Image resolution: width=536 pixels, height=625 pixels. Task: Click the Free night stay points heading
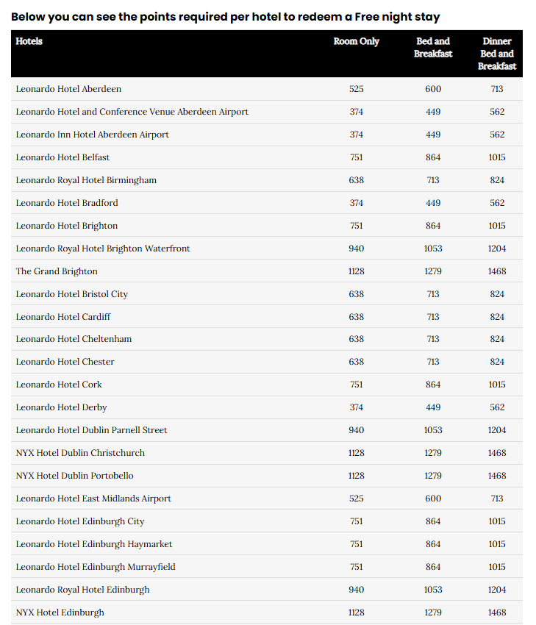pyautogui.click(x=226, y=16)
